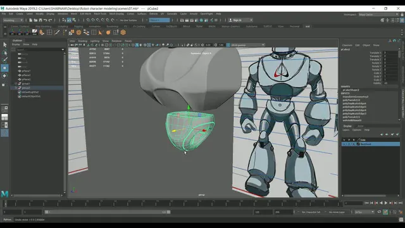Click the Undo arrow icon
Screen dimensions: 405x228
tap(46, 20)
